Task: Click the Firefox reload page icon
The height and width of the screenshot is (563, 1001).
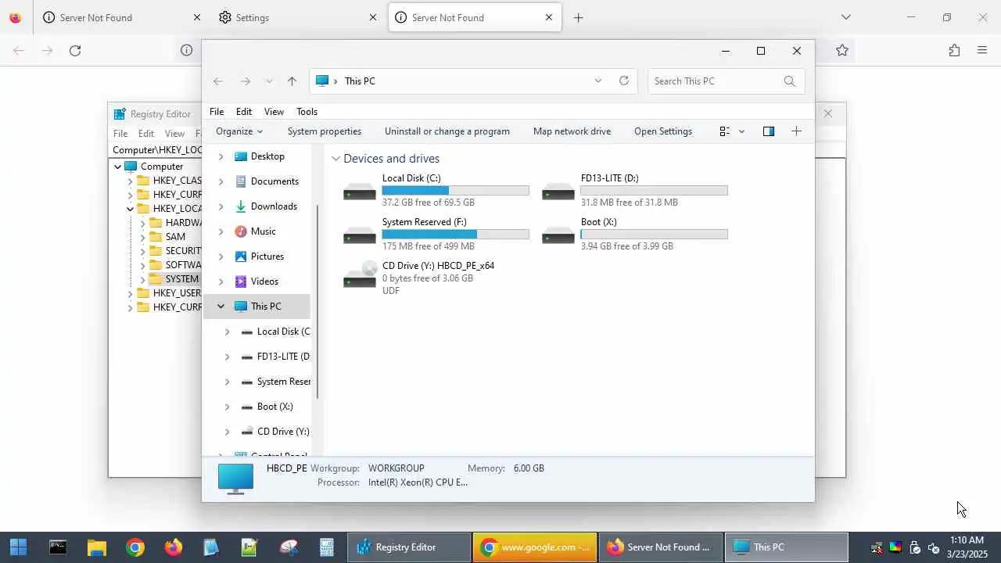Action: pyautogui.click(x=75, y=51)
